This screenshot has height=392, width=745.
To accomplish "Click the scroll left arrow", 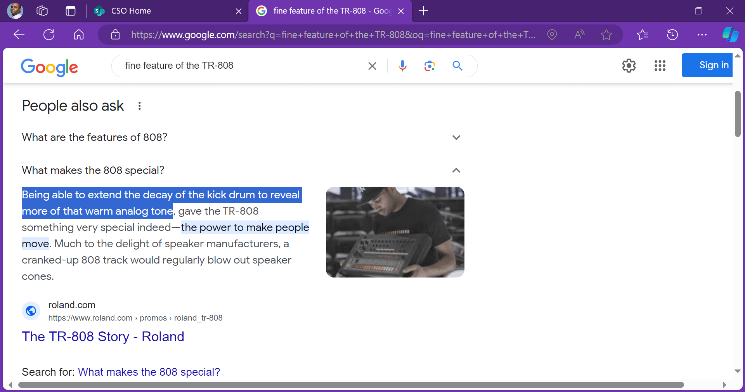I will point(10,385).
